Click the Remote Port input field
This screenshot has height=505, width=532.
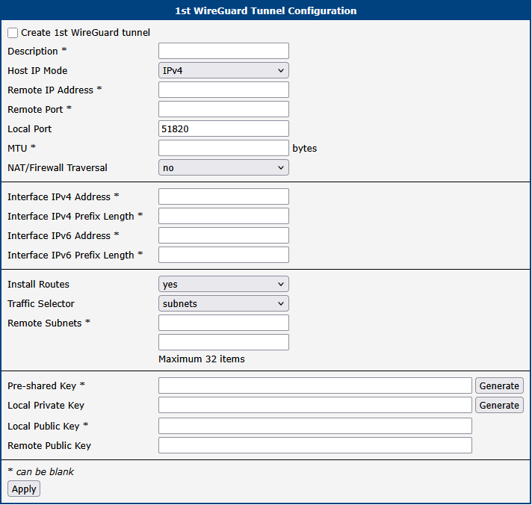tap(223, 109)
